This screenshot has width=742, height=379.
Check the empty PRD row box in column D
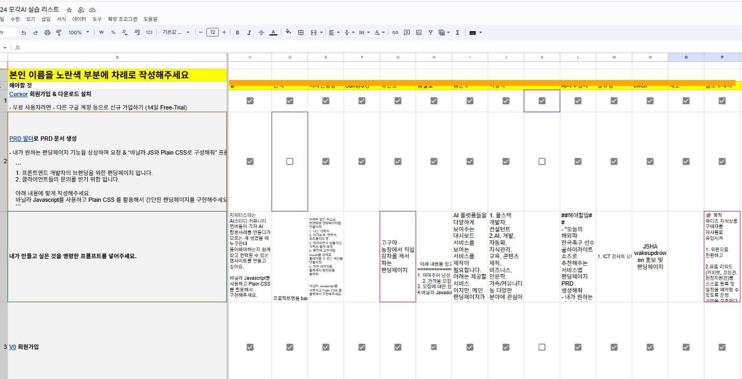(x=290, y=161)
